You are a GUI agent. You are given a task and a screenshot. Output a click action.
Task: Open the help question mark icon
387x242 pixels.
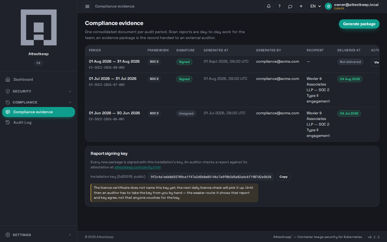click(x=279, y=6)
